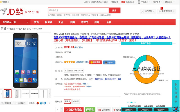Share product to Sina Weibo
The width and height of the screenshot is (180, 112).
coord(38,103)
